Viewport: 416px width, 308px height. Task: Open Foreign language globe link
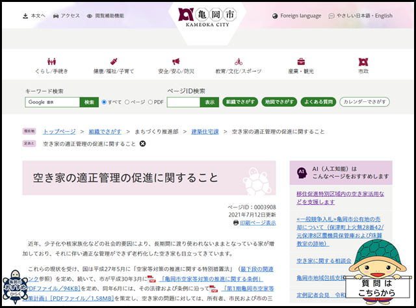[296, 16]
